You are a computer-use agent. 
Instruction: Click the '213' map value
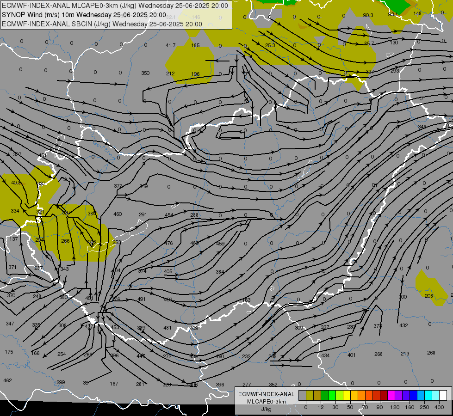405,354
